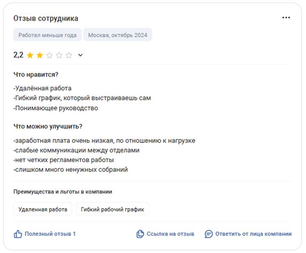Select the Удаленная работа benefit chip
This screenshot has height=253, width=306.
click(43, 210)
